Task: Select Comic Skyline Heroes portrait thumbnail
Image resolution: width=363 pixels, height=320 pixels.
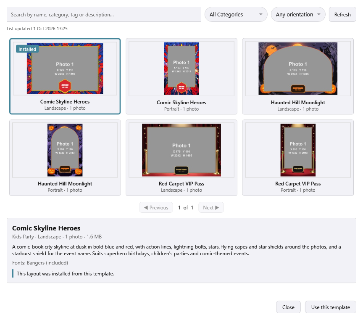Action: coord(181,69)
